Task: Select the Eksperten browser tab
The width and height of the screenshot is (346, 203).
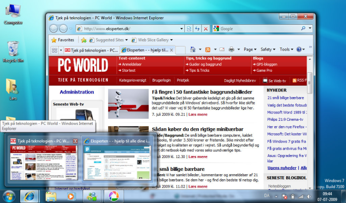Action: [147, 50]
